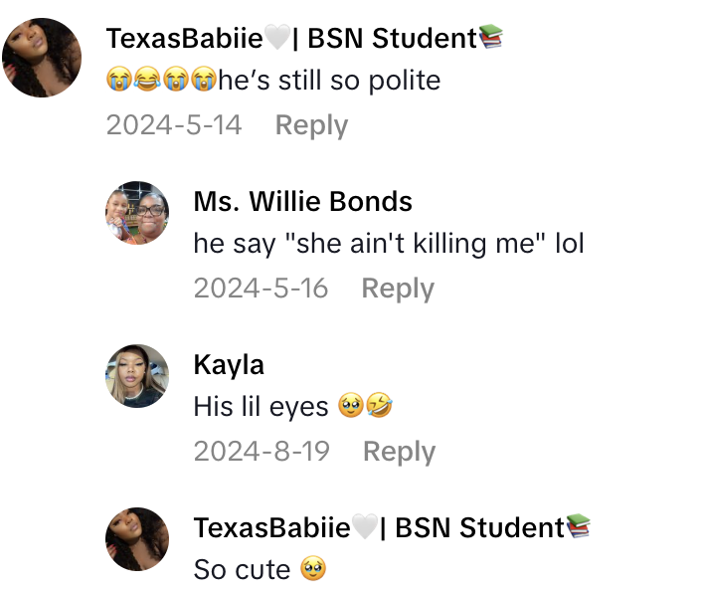The width and height of the screenshot is (702, 589).
Task: Click the emojis after "His lil eyes"
Action: (363, 407)
